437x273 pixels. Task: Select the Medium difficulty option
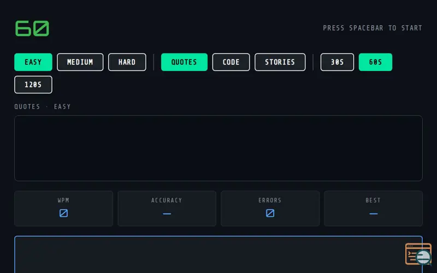80,62
